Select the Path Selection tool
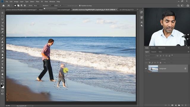 [2, 67]
